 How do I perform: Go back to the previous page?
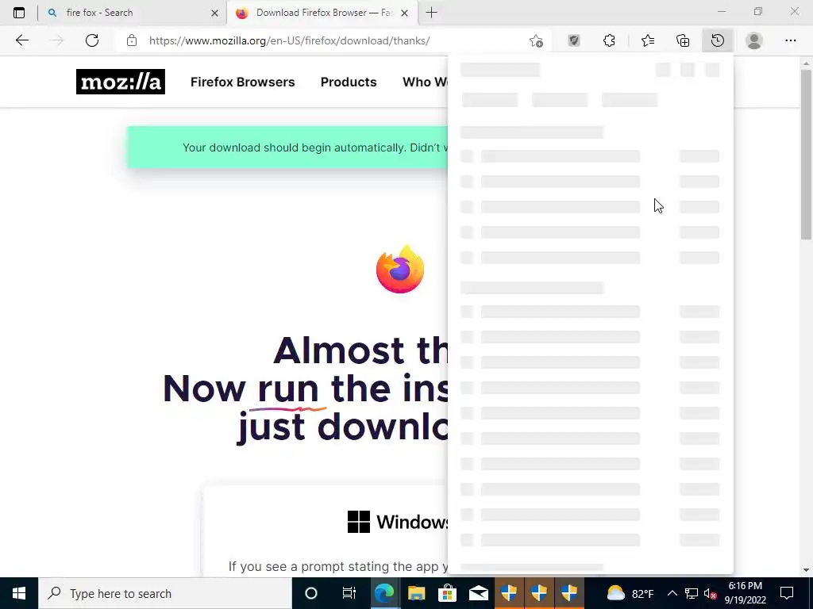tap(21, 40)
